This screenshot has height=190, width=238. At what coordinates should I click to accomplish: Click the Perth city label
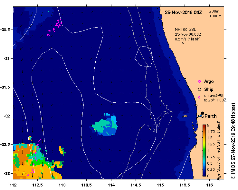pyautogui.click(x=211, y=116)
